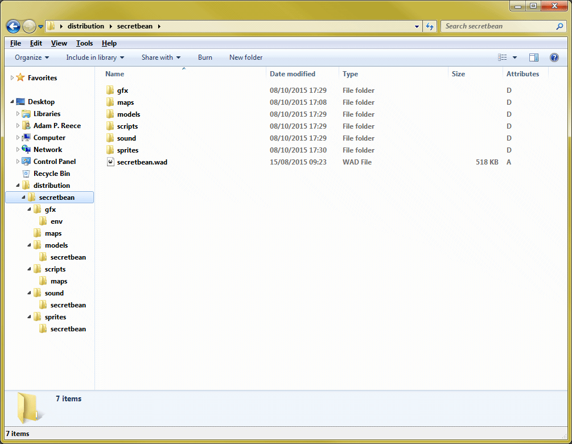The height and width of the screenshot is (444, 572).
Task: Click the Control Panel icon in tree
Action: click(x=26, y=161)
